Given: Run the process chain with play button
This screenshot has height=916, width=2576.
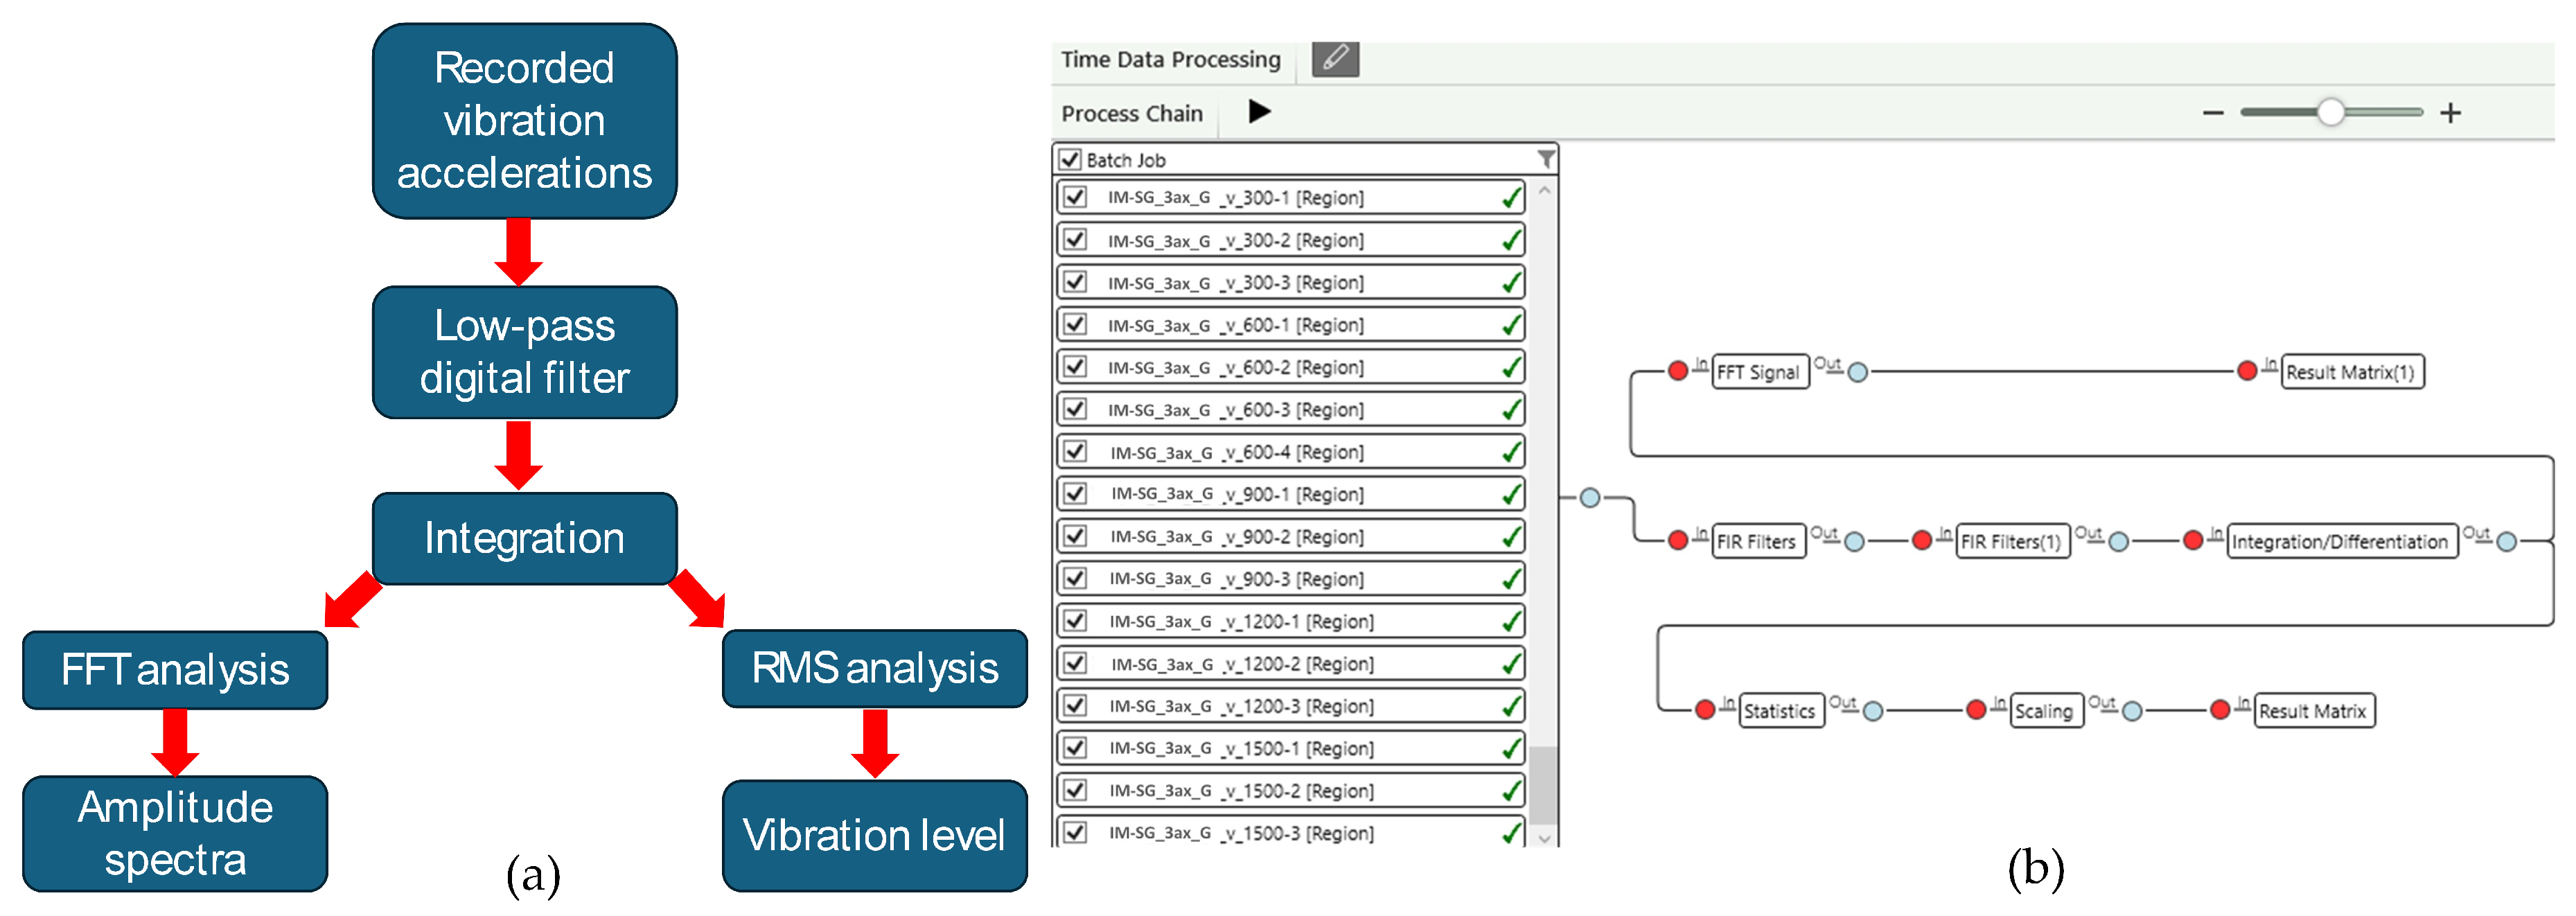Looking at the screenshot, I should [x=1259, y=112].
